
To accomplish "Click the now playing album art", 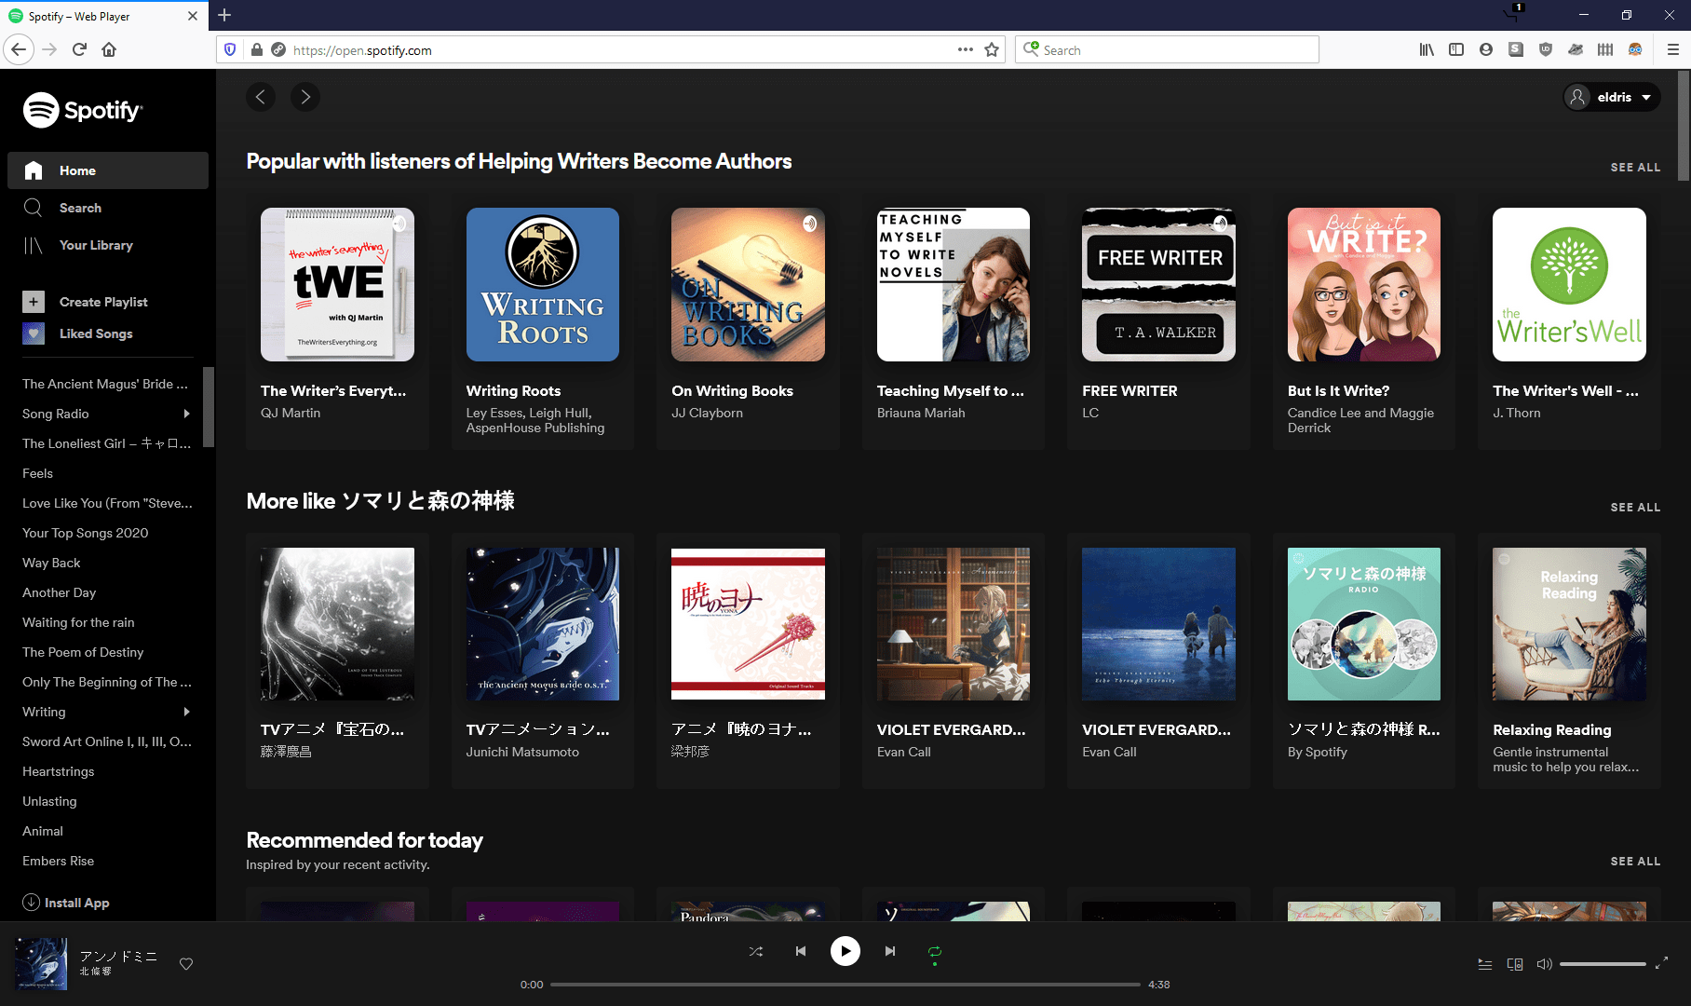I will point(41,963).
